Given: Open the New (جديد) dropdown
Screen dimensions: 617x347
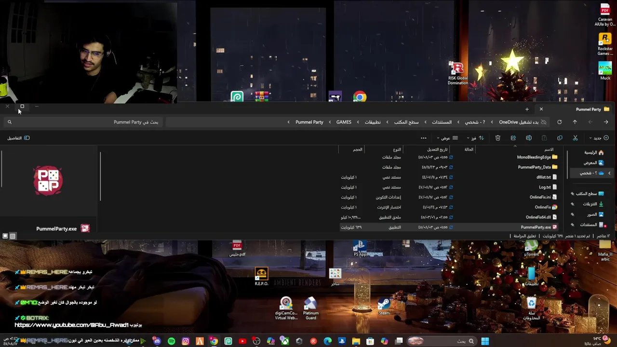Looking at the screenshot, I should [600, 138].
